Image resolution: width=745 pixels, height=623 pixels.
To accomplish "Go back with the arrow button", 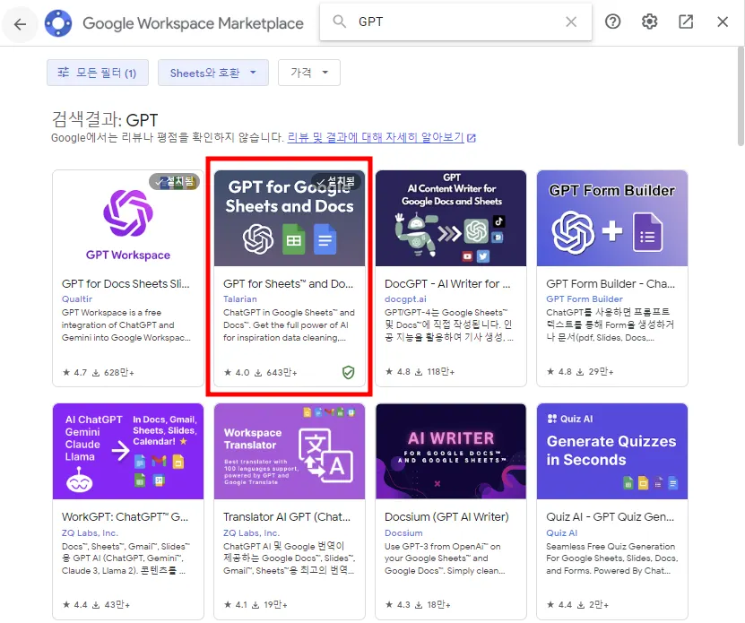I will pyautogui.click(x=20, y=24).
